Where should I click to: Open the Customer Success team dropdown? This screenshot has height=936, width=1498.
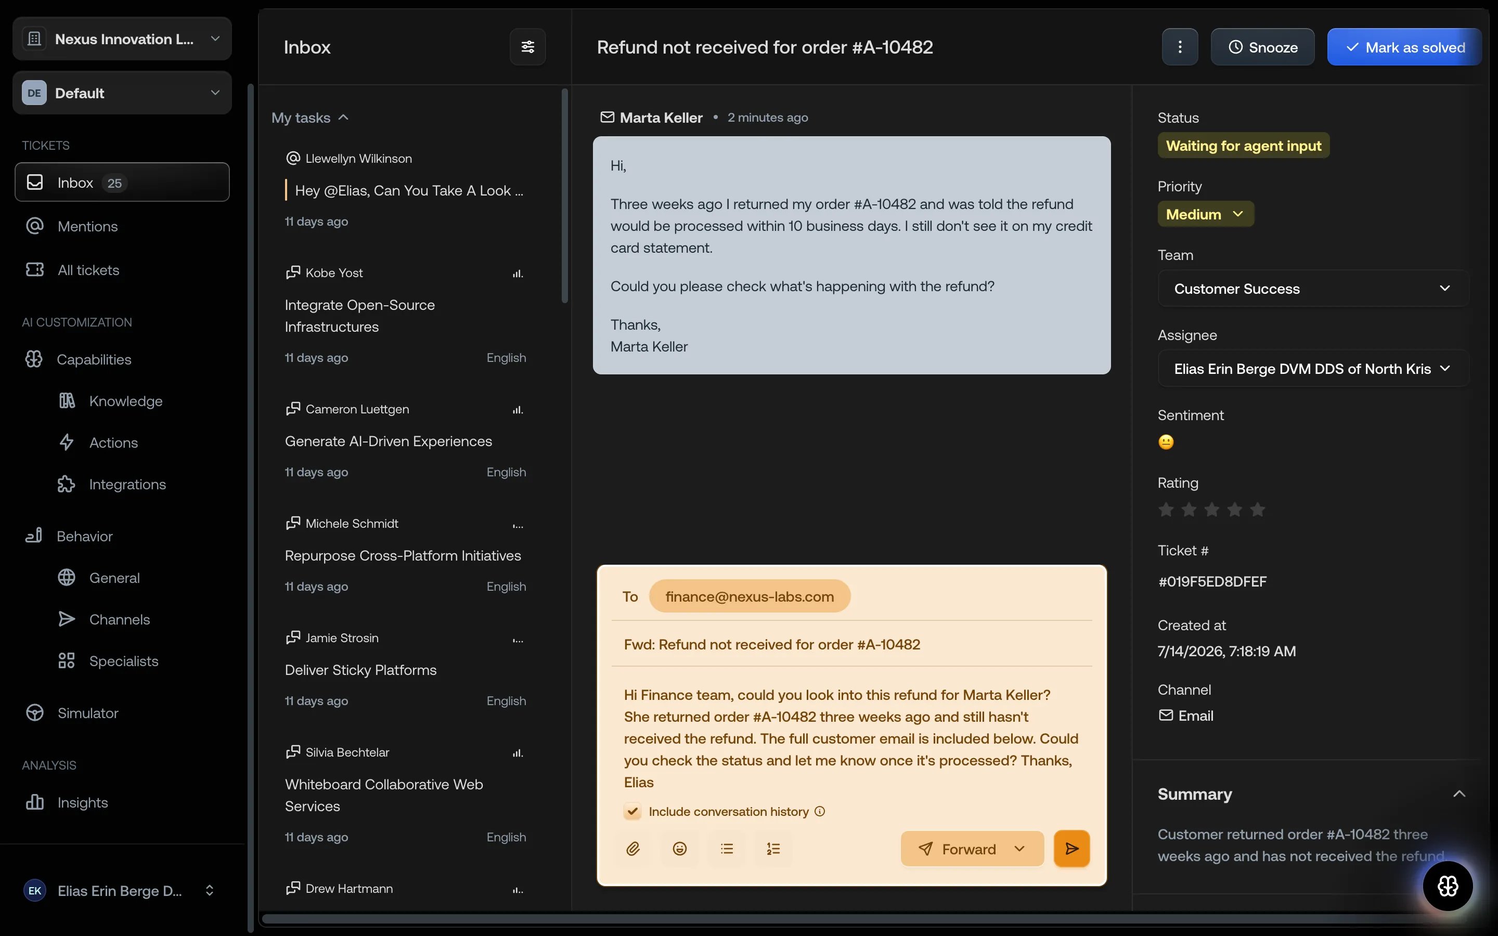1313,289
